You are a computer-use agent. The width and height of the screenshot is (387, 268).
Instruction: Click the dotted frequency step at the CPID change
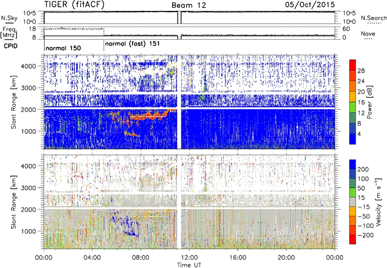click(104, 32)
